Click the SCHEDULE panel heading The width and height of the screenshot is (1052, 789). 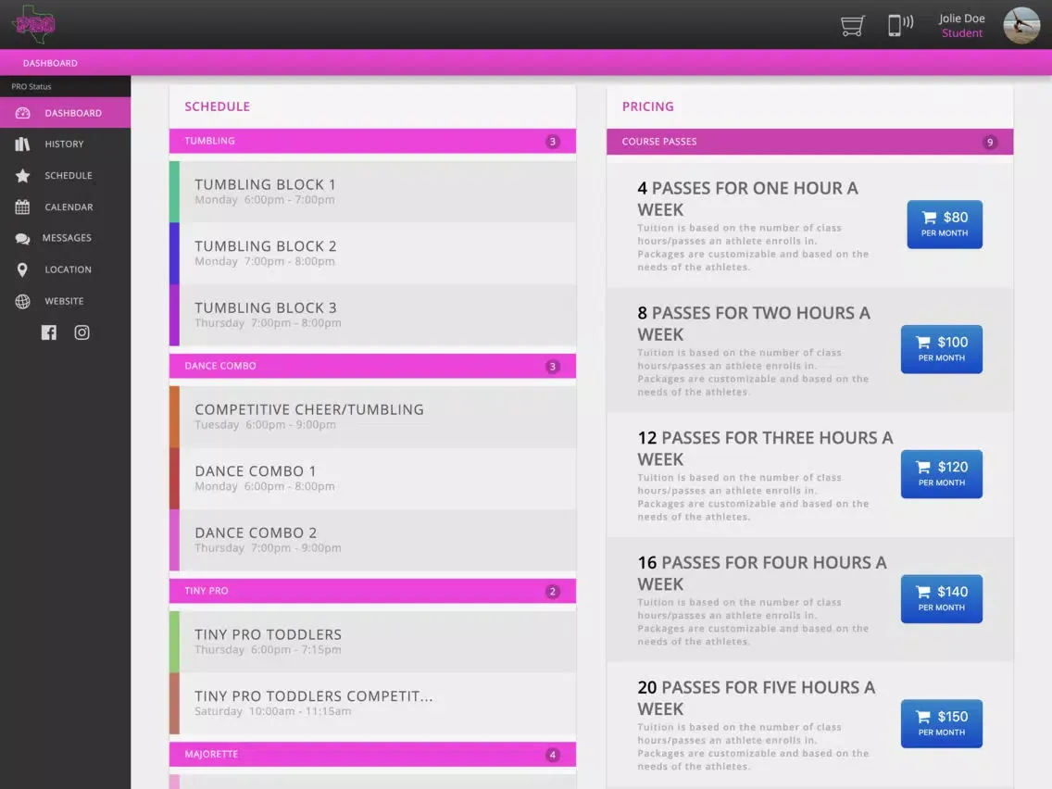click(x=218, y=106)
